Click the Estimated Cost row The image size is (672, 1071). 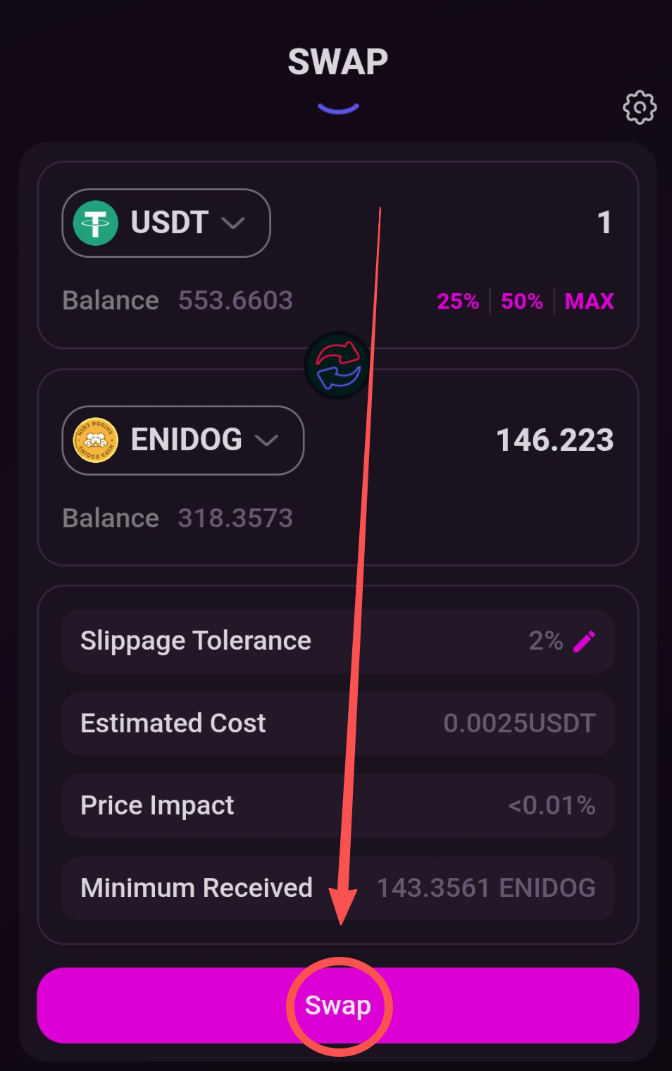(338, 724)
